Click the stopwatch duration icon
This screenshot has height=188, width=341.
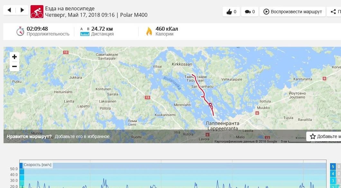coord(20,31)
